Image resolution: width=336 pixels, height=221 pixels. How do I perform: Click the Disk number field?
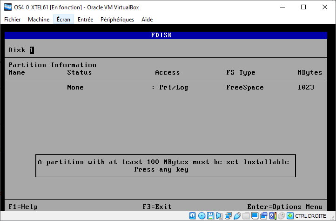click(32, 50)
